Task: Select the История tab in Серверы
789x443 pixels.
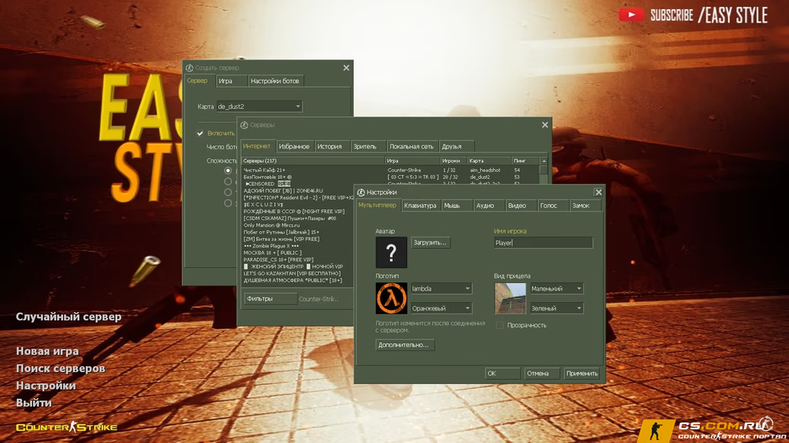Action: coord(332,147)
